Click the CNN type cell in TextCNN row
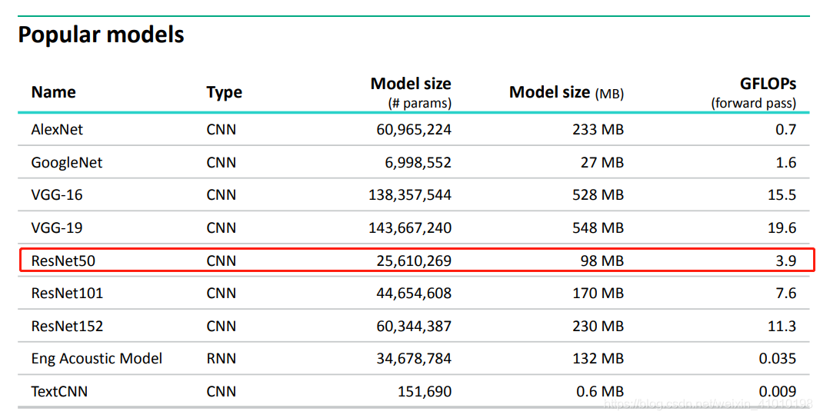This screenshot has width=820, height=418. point(222,391)
